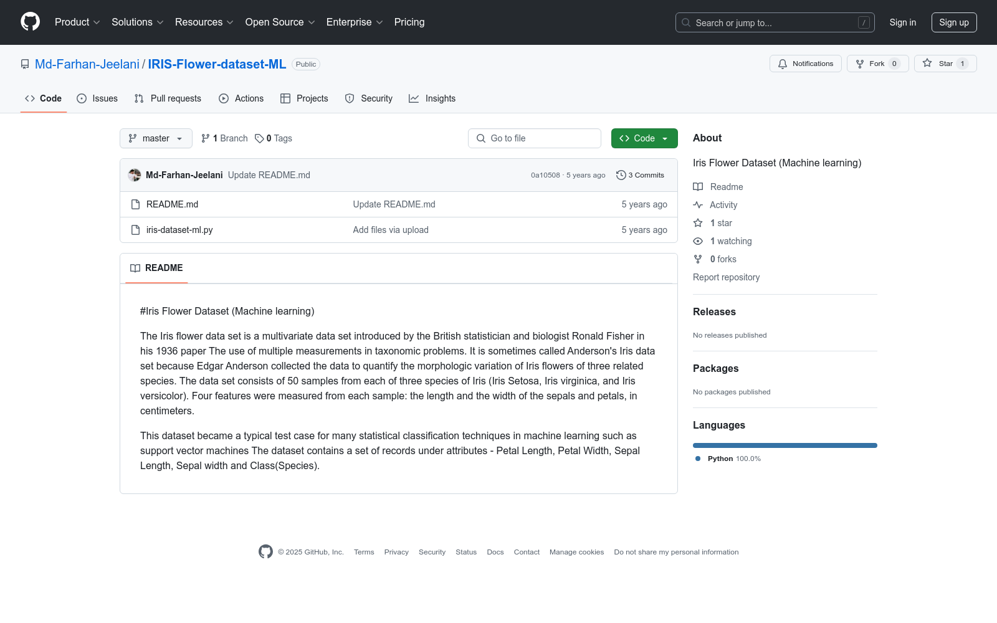Open the Packages heading link
The image size is (997, 623).
[x=715, y=368]
